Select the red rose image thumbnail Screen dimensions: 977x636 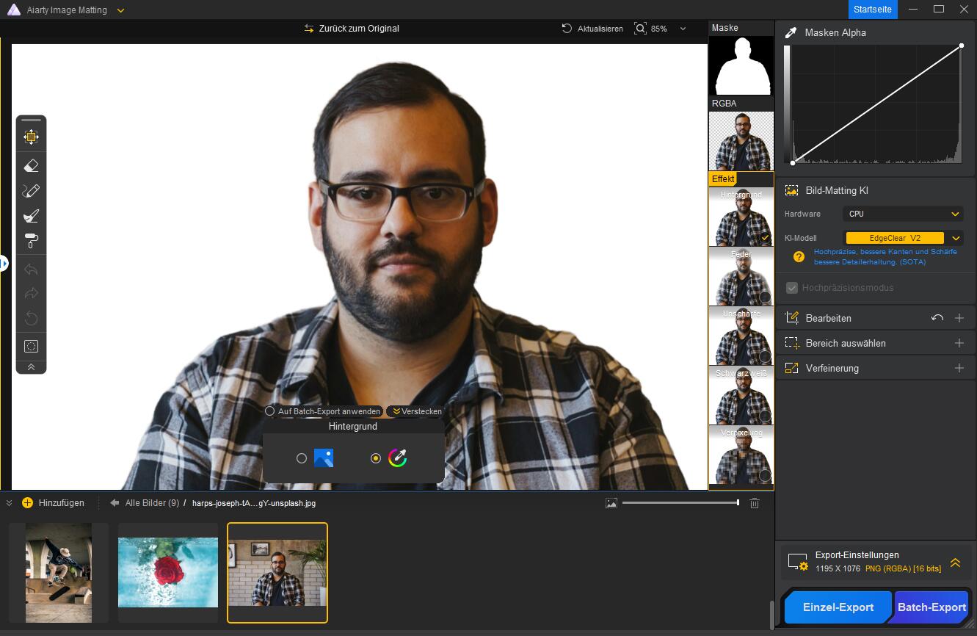click(x=168, y=572)
